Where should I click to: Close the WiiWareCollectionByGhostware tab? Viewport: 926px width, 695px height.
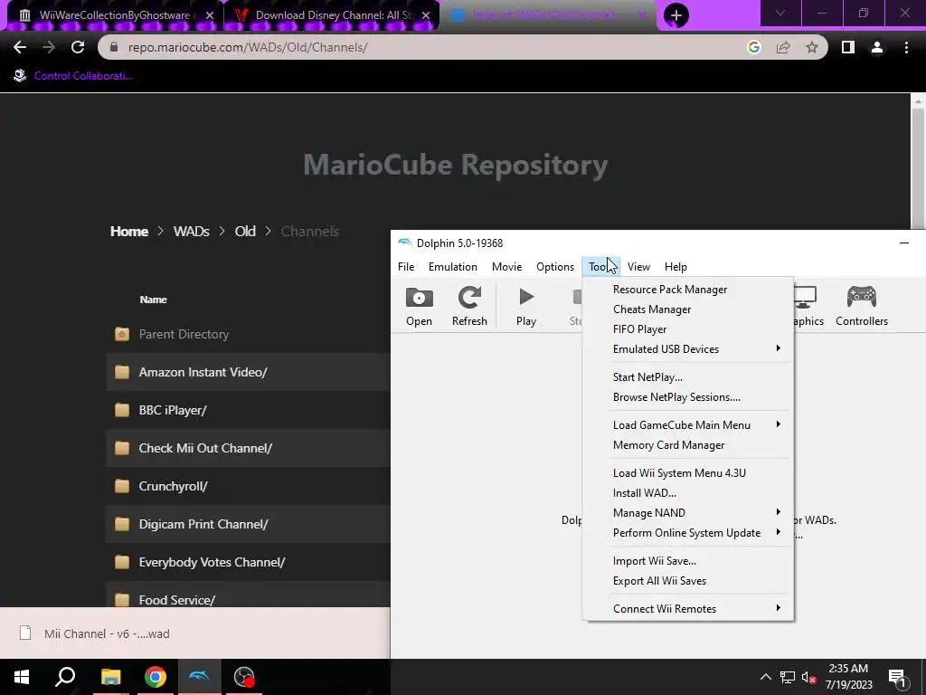tap(210, 15)
